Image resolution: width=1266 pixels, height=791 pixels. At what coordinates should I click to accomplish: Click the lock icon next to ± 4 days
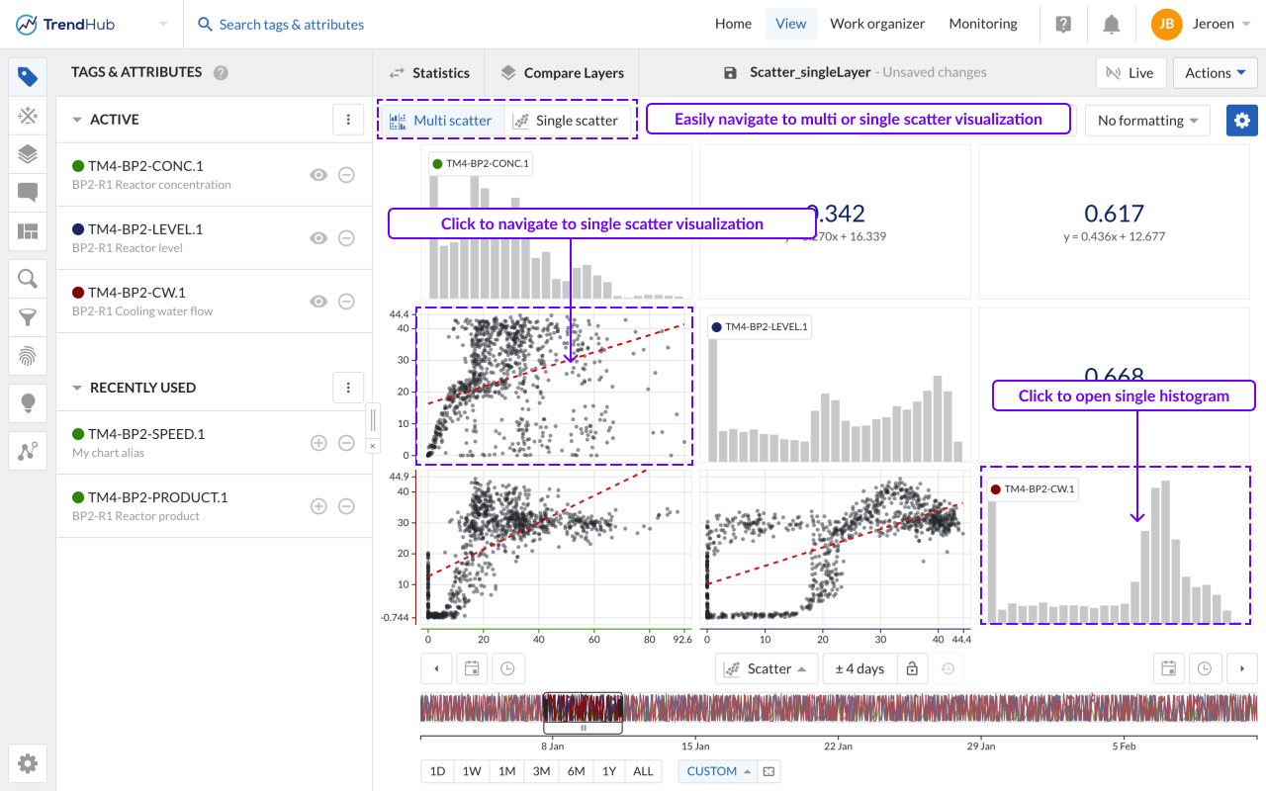tap(912, 669)
